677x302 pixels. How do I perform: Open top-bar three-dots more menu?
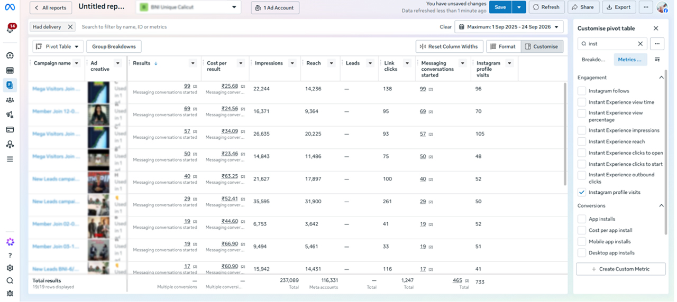click(645, 7)
